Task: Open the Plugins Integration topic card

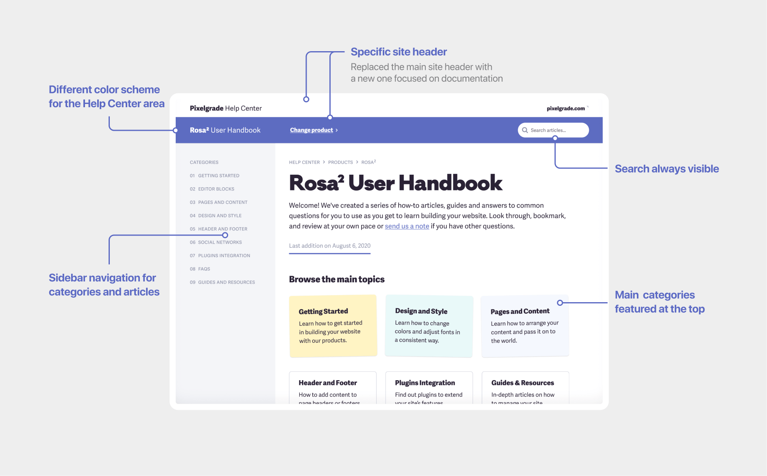Action: 429,387
